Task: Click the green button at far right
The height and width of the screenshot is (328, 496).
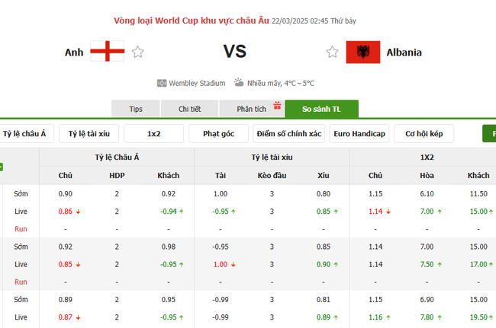Action: (x=489, y=134)
